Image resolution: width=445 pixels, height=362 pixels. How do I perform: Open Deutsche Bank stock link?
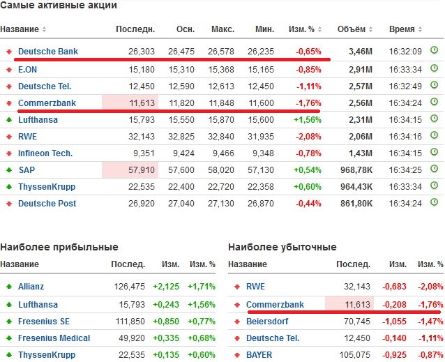(48, 52)
